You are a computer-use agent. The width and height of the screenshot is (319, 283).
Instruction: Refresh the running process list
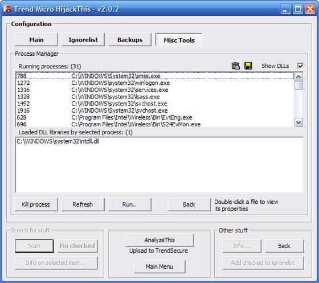point(83,204)
